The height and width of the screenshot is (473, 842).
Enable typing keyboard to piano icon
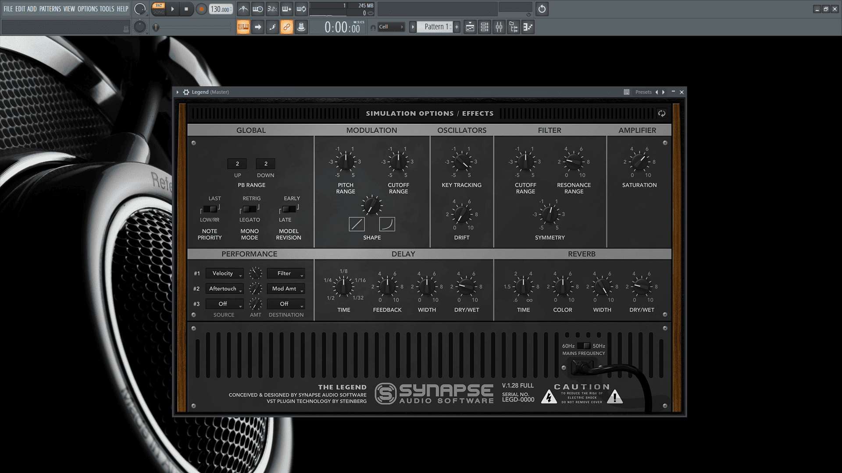tap(243, 27)
